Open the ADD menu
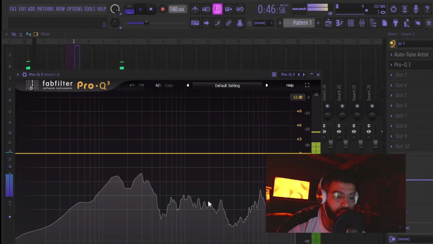The image size is (433, 244). click(x=31, y=9)
